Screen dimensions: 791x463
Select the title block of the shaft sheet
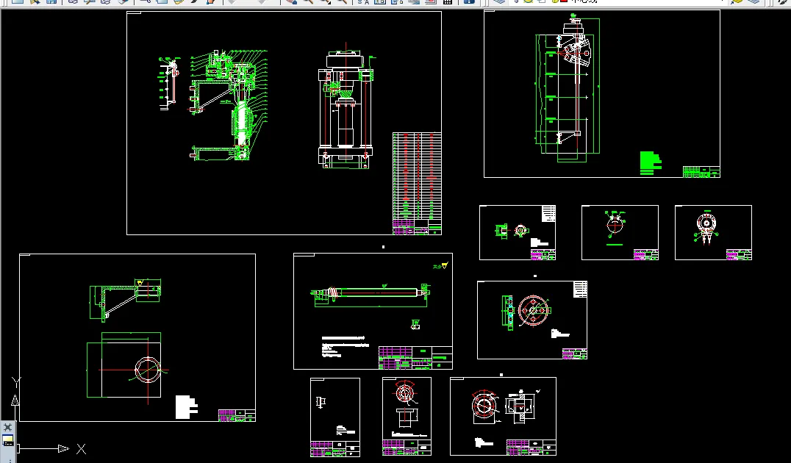(x=415, y=358)
